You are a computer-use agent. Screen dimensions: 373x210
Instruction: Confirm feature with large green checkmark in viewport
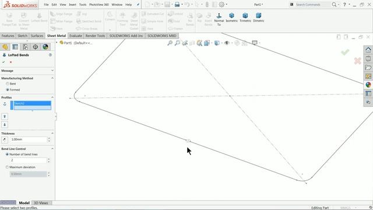345,52
